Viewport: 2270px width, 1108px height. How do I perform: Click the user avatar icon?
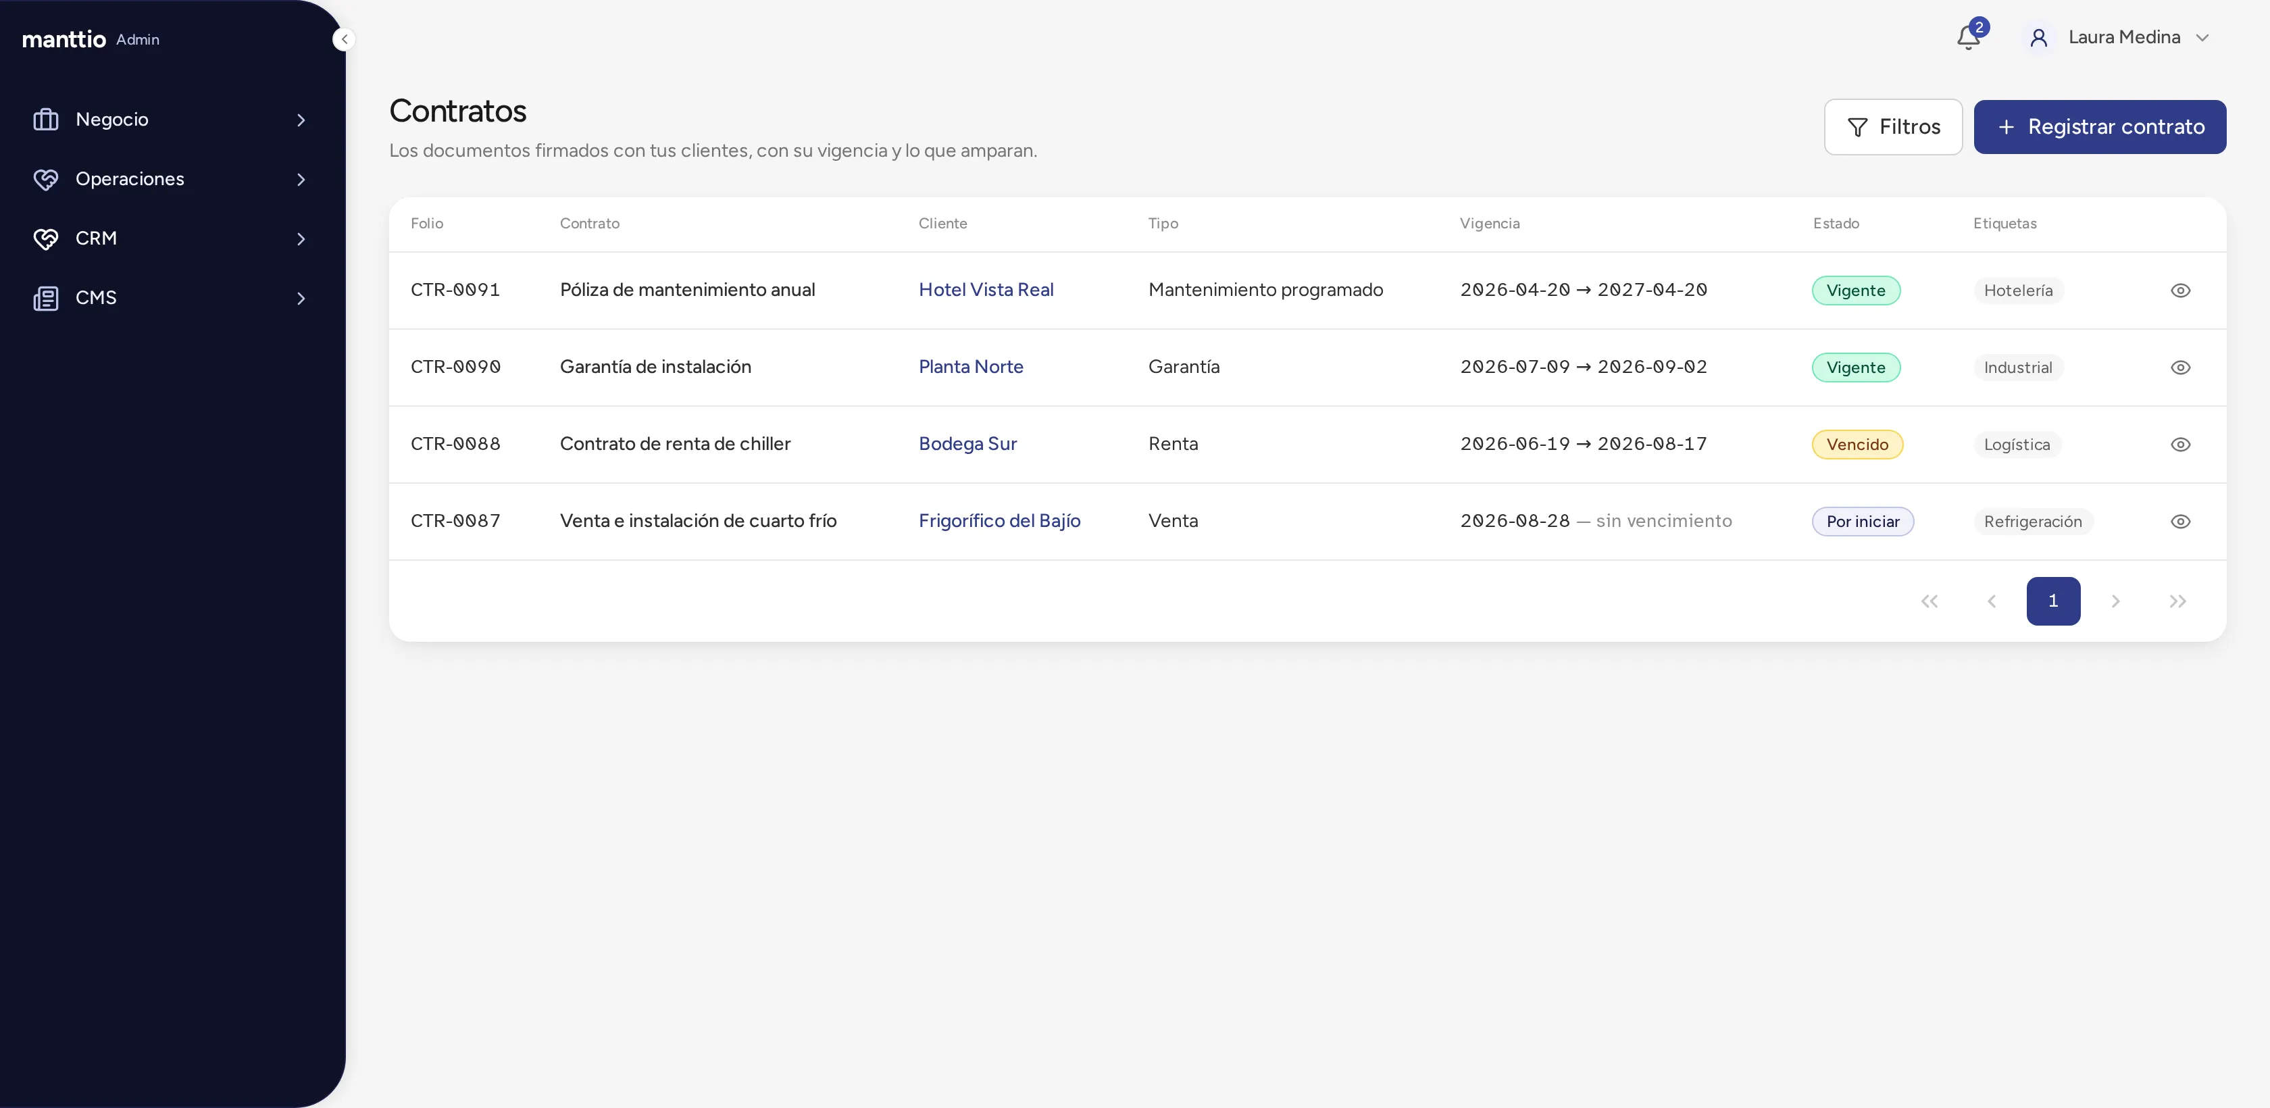click(x=2038, y=37)
